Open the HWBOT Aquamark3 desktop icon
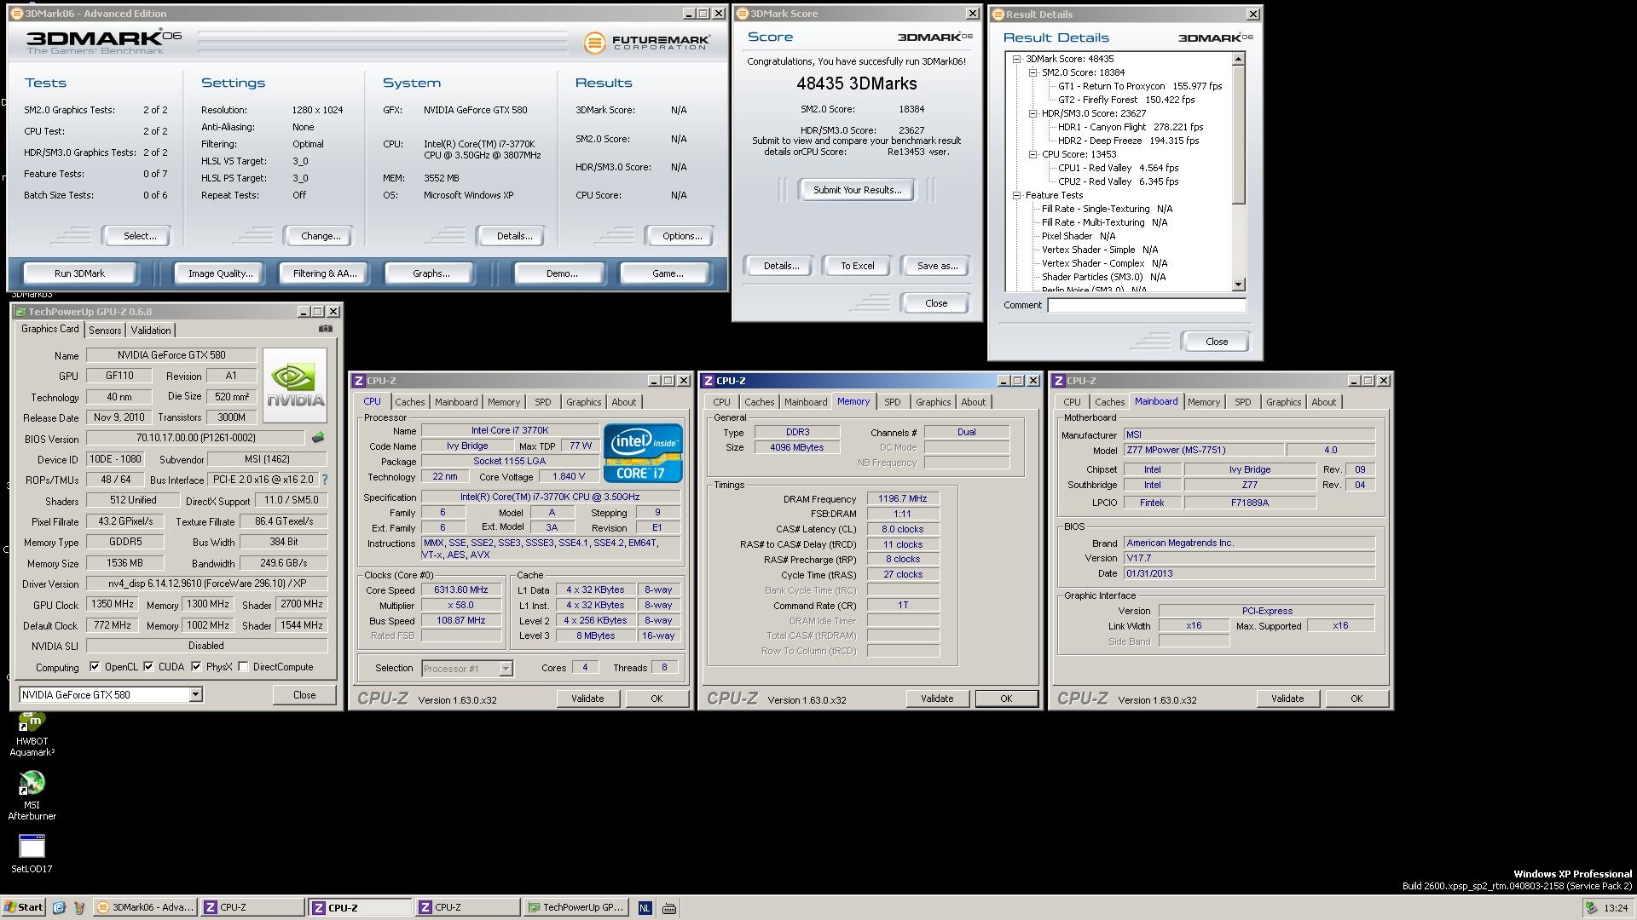This screenshot has height=920, width=1637. coord(32,734)
